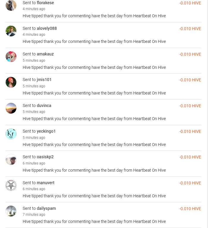Select the yeckingo1 username link

[x=46, y=131]
